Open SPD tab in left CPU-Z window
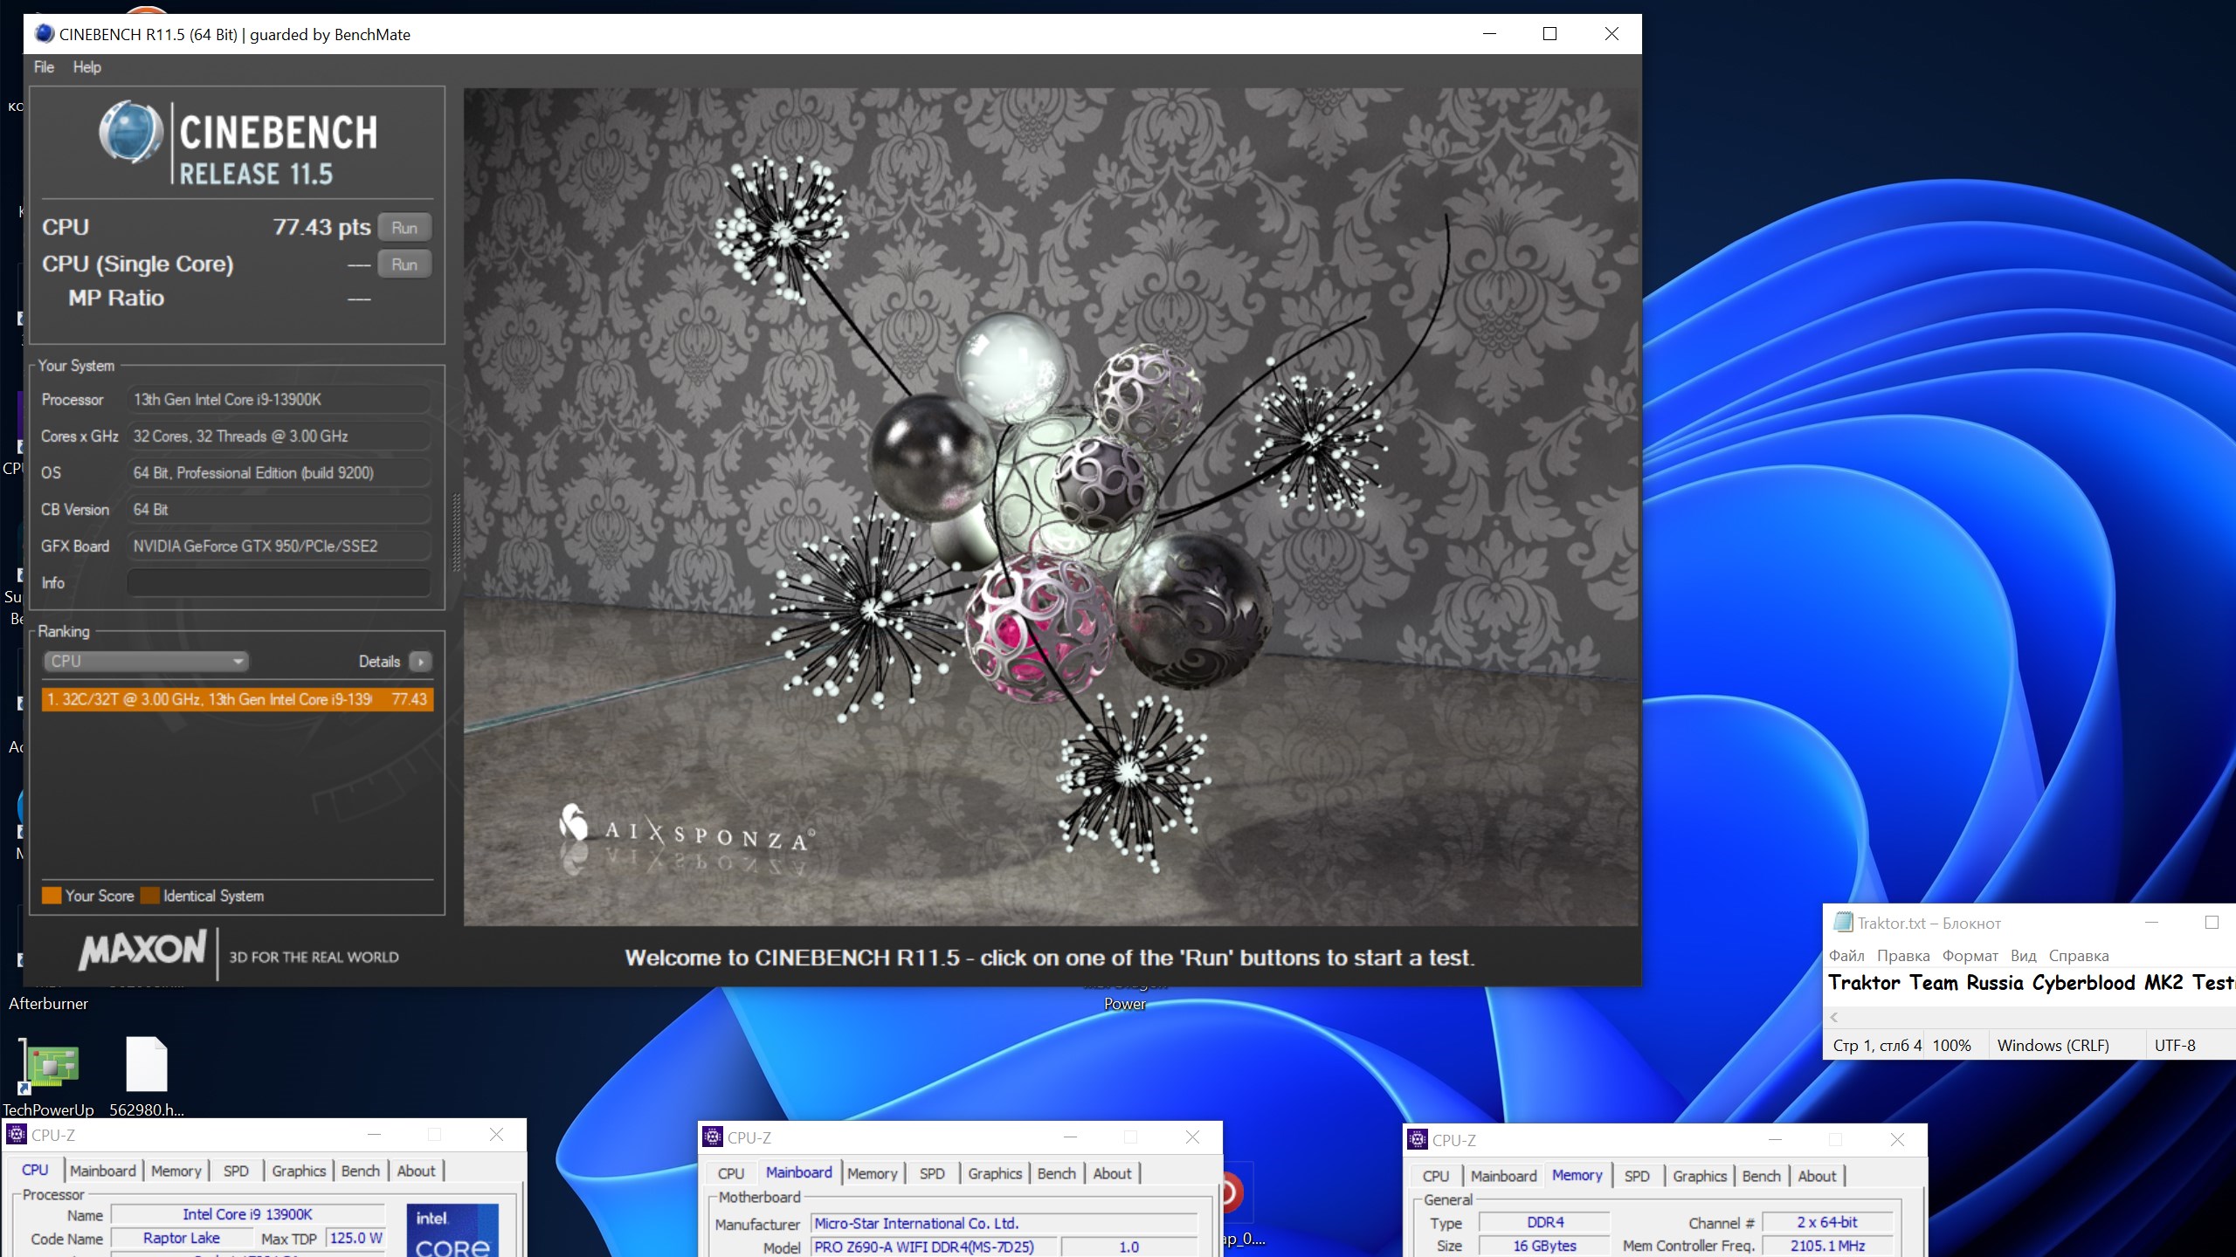 (x=236, y=1171)
